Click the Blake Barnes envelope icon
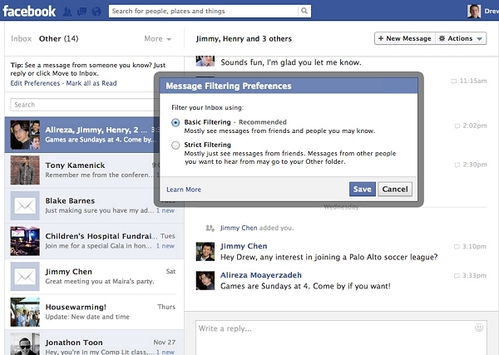 click(x=25, y=206)
